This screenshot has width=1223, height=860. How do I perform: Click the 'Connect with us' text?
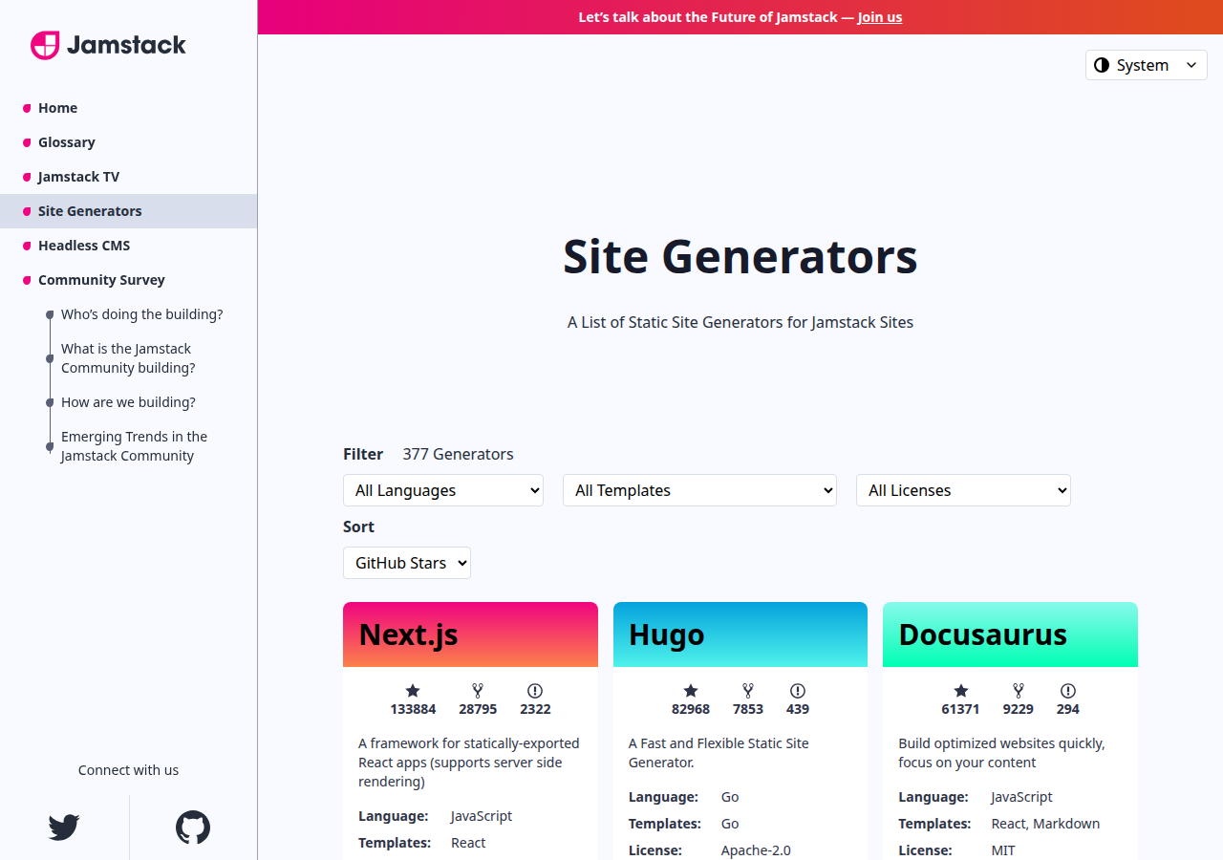[x=128, y=770]
